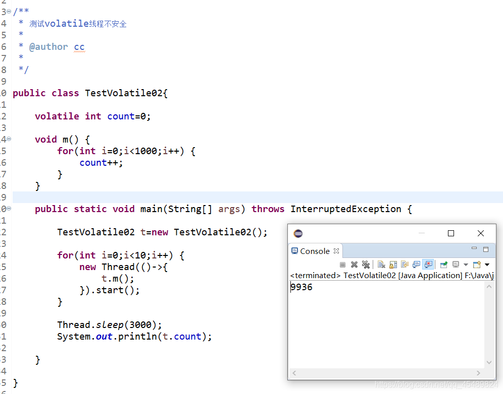The height and width of the screenshot is (394, 503).
Task: Close the Console tab via its X
Action: coord(336,251)
